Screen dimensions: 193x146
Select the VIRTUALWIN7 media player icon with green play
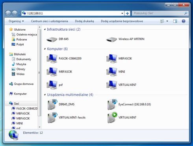click(112, 118)
